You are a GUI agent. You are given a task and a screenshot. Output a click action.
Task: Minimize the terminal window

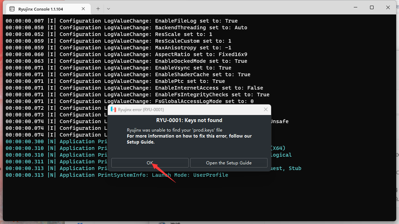click(356, 7)
